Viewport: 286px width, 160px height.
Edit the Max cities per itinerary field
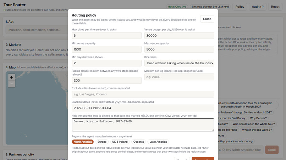[106, 35]
